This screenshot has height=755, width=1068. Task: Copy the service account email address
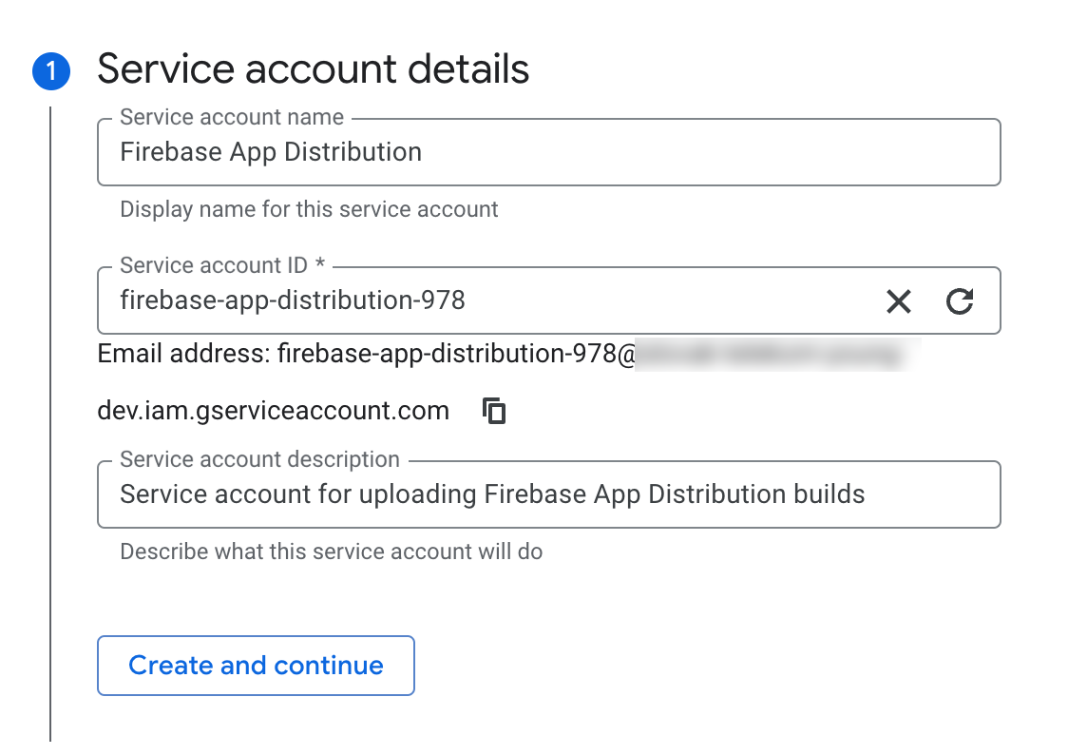[494, 411]
